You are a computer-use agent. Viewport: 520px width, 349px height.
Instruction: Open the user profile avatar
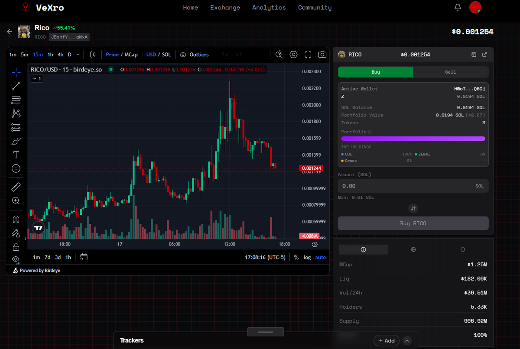[x=475, y=7]
